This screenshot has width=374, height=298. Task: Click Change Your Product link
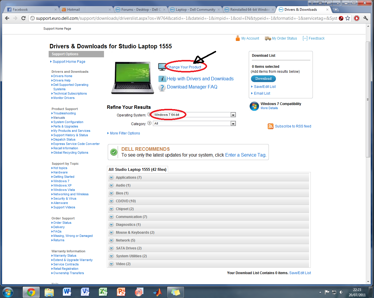(x=184, y=67)
